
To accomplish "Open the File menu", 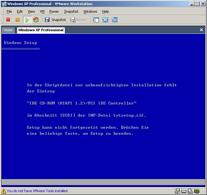I will click(x=9, y=11).
